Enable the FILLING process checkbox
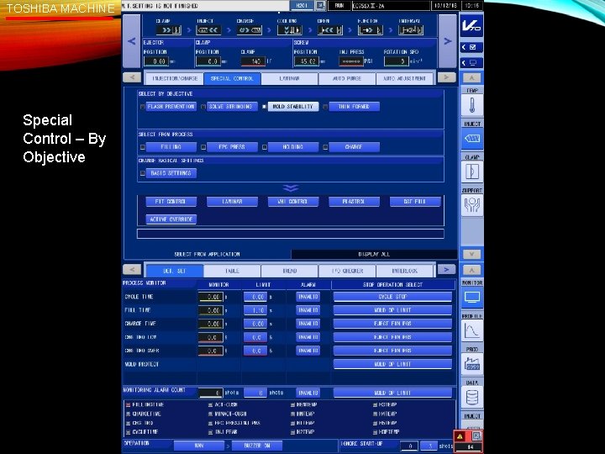The width and height of the screenshot is (605, 454). 142,147
